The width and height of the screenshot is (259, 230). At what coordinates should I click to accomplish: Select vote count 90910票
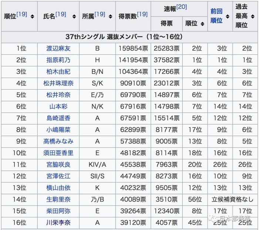133,83
